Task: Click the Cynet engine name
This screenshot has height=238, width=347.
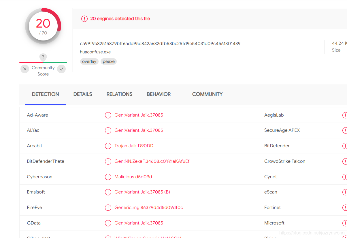Action: 271,177
